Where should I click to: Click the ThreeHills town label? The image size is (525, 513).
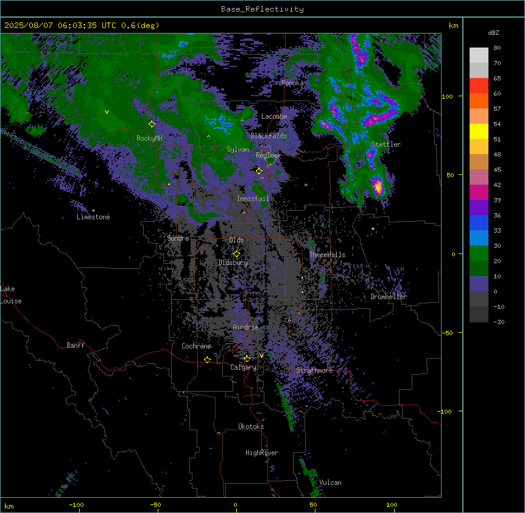(328, 255)
